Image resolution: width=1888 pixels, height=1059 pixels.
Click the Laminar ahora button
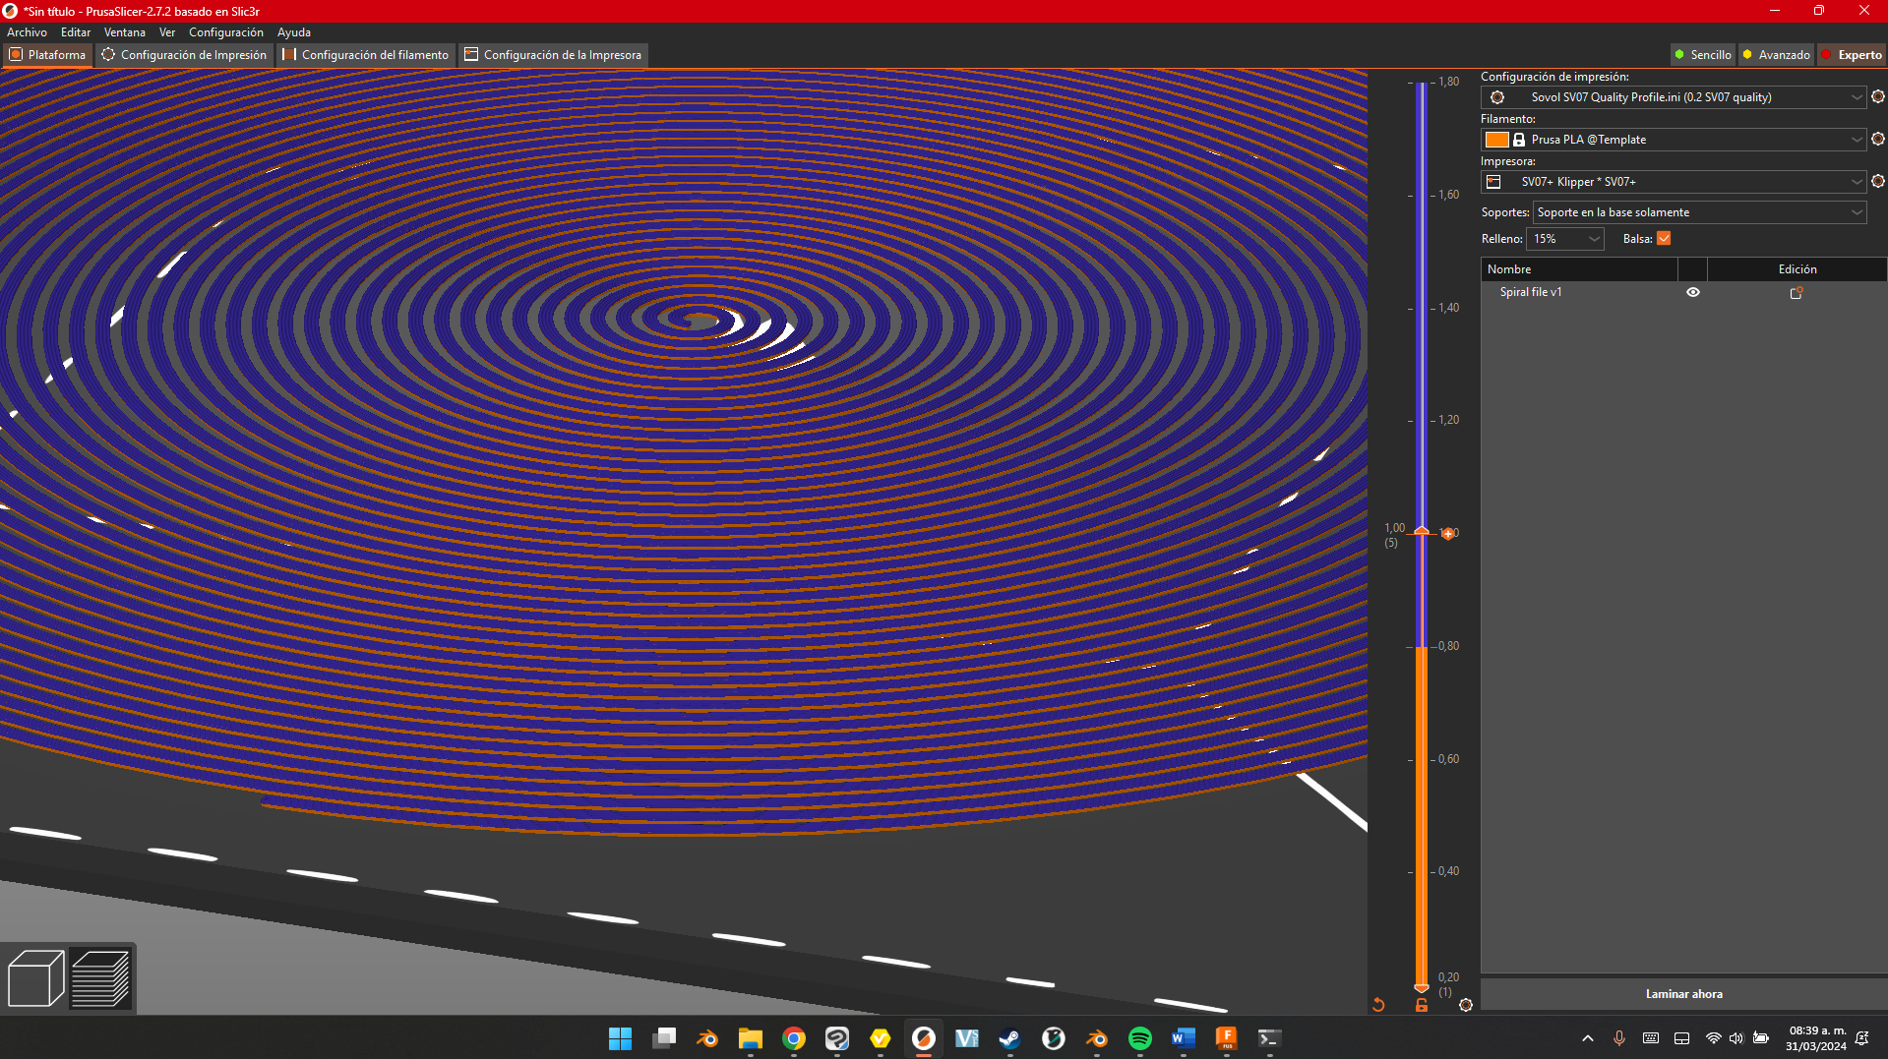[1683, 994]
